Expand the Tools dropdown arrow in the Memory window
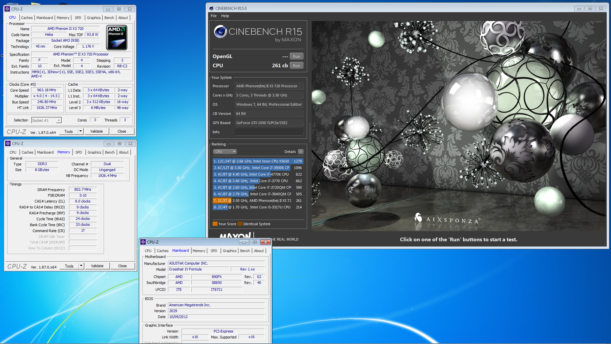 click(81, 266)
